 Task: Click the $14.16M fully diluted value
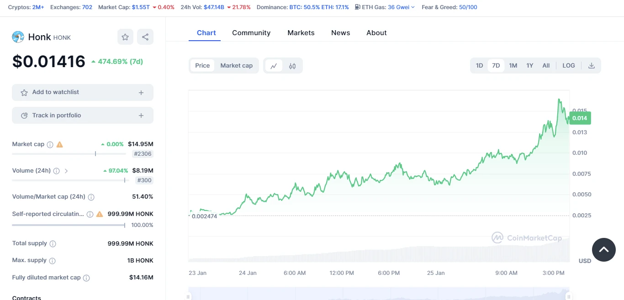pos(141,278)
